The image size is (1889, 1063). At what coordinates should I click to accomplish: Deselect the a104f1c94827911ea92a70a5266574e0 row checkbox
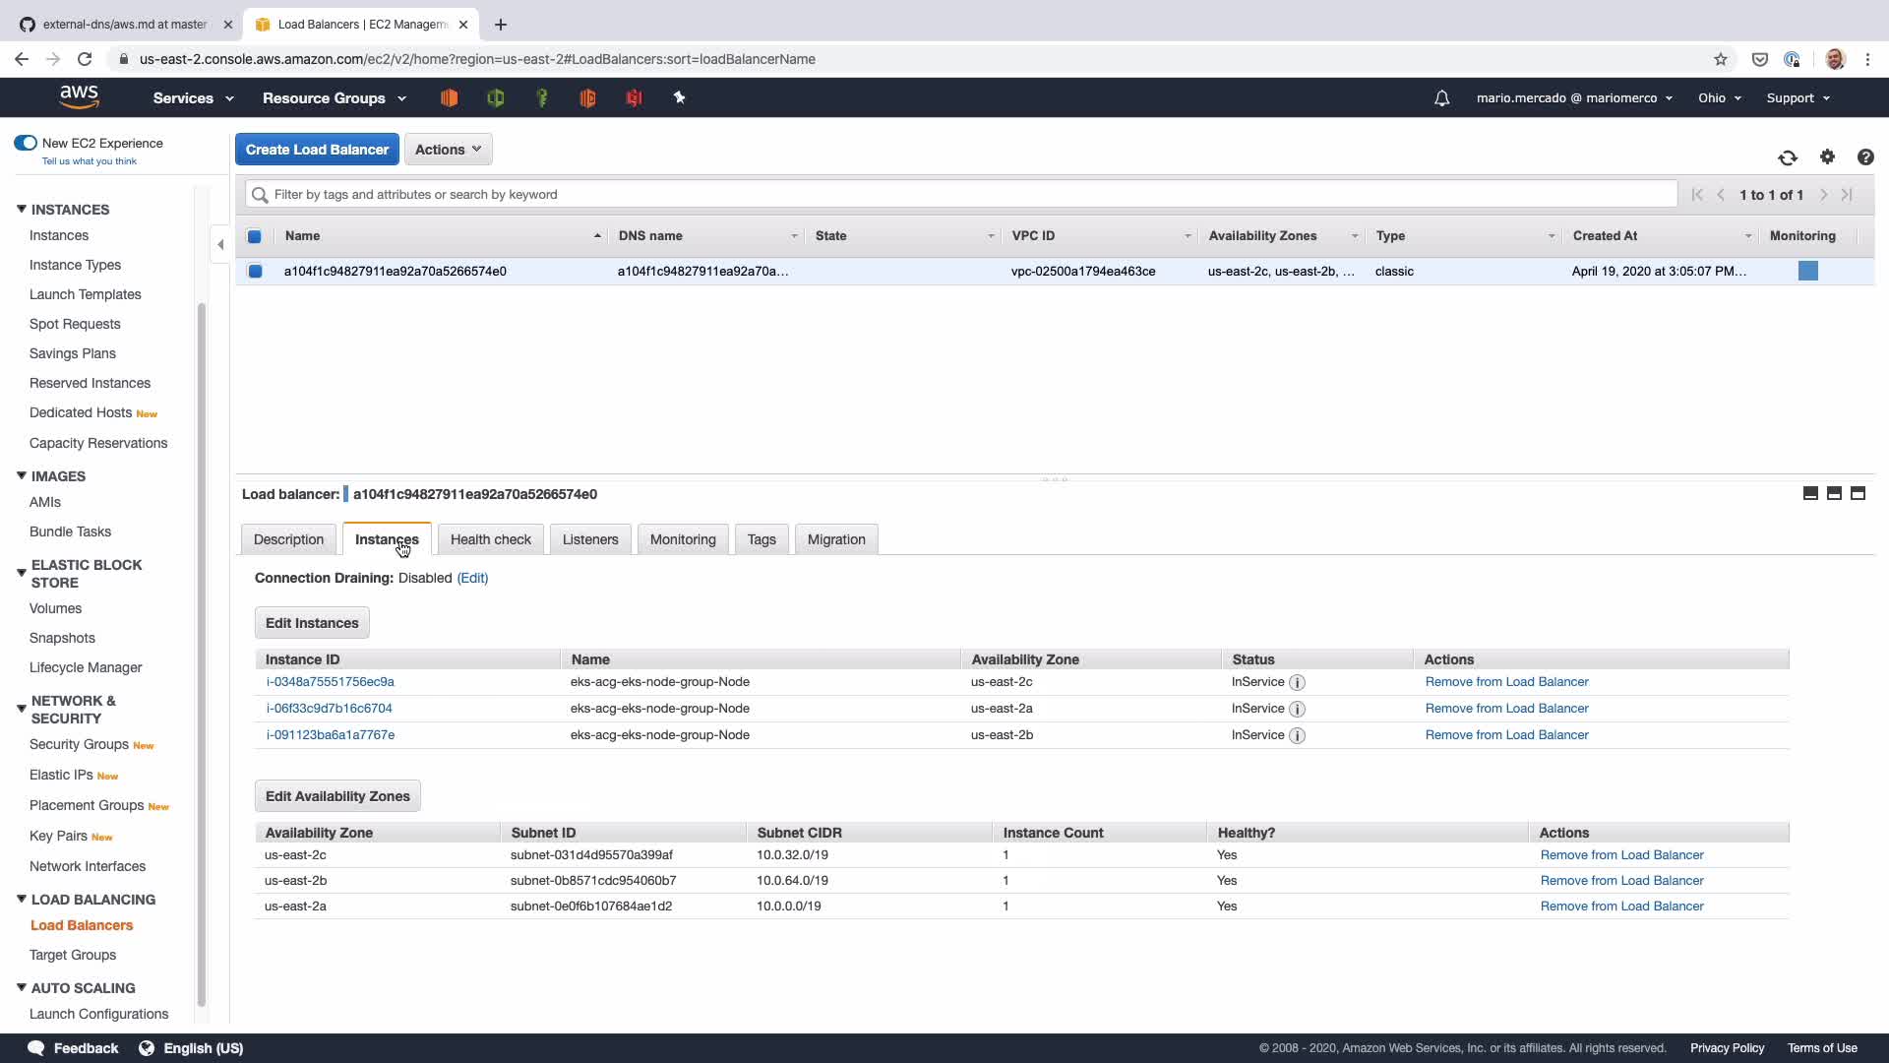(x=255, y=272)
